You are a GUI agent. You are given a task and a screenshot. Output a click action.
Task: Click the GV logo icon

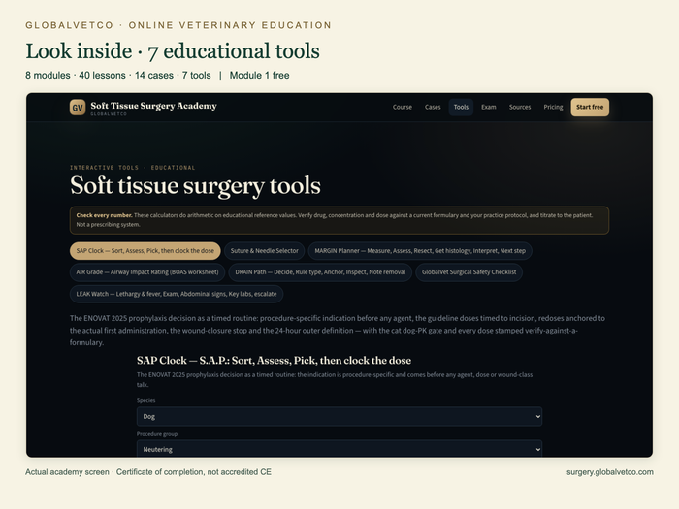[x=78, y=108]
